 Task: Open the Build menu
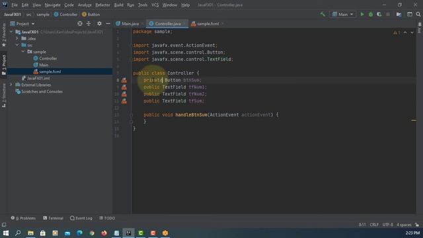tap(118, 5)
